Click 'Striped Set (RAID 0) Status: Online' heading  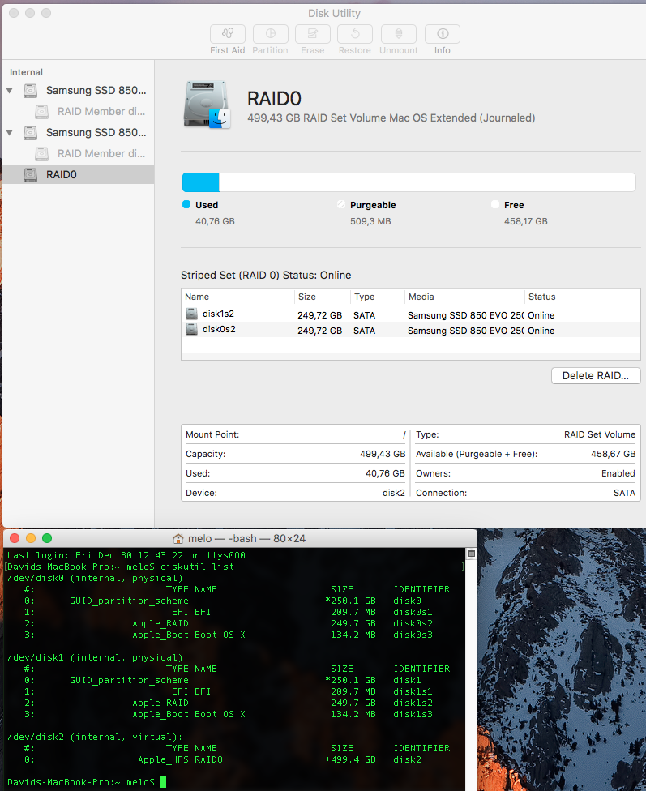[266, 275]
